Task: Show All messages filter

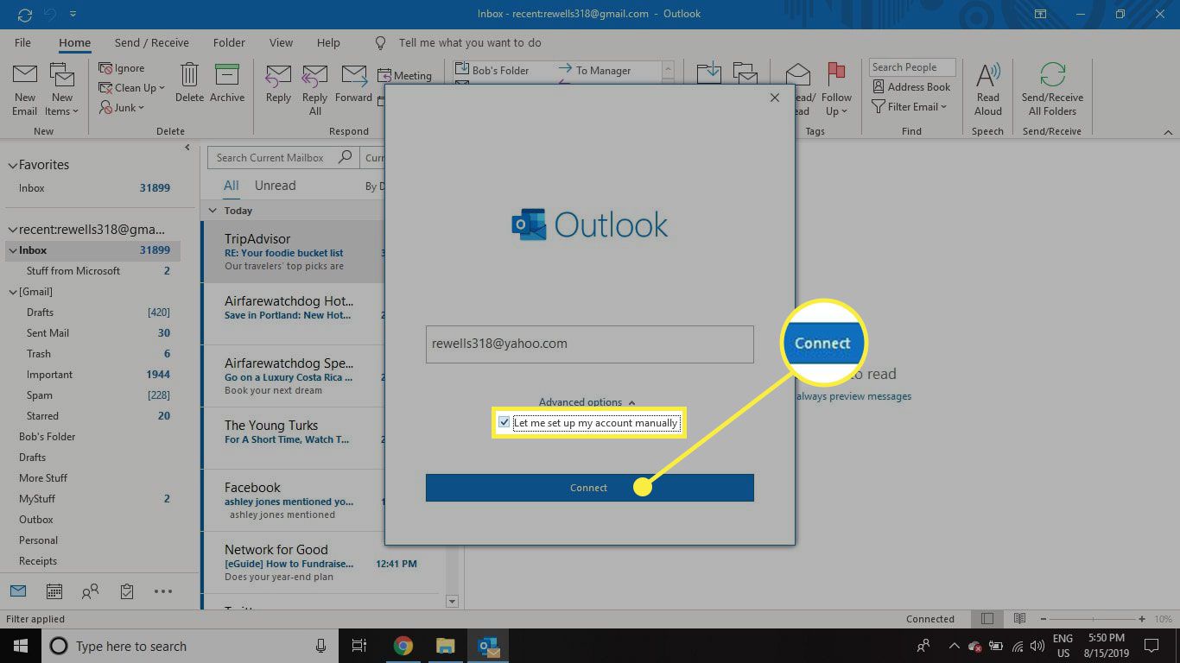Action: tap(232, 186)
